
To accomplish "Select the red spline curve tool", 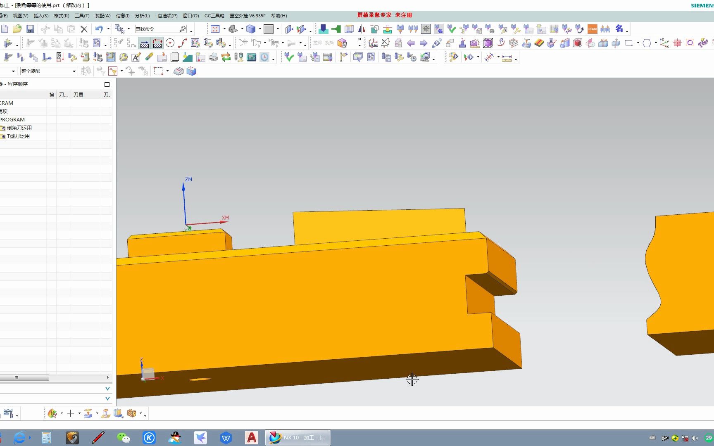I will (x=183, y=43).
